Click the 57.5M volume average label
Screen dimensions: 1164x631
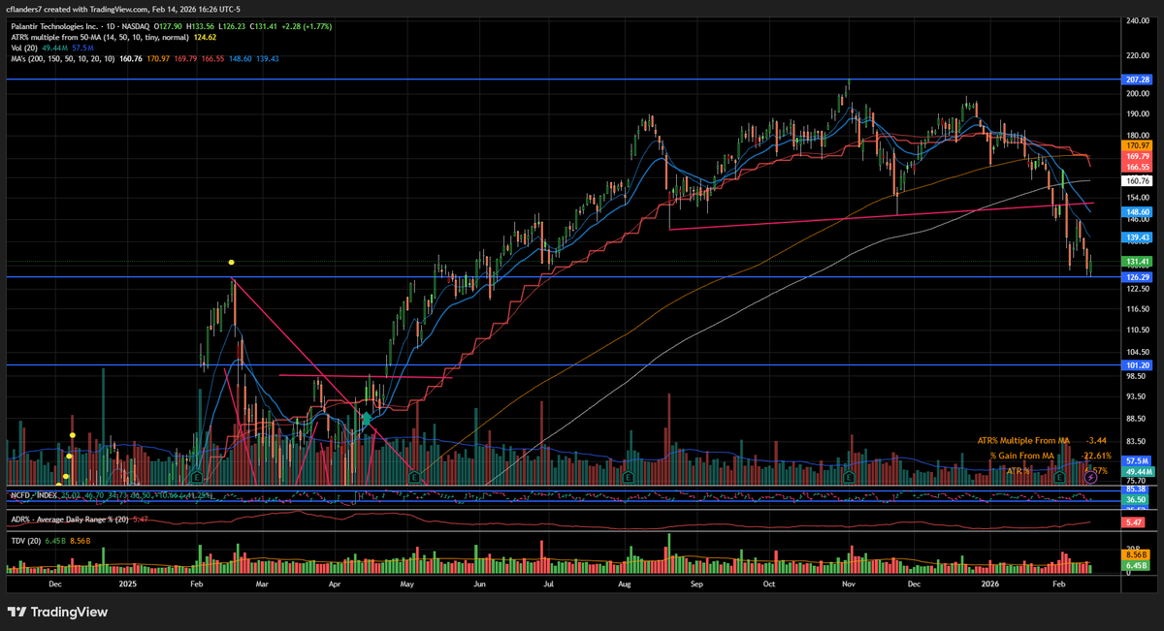(1135, 461)
